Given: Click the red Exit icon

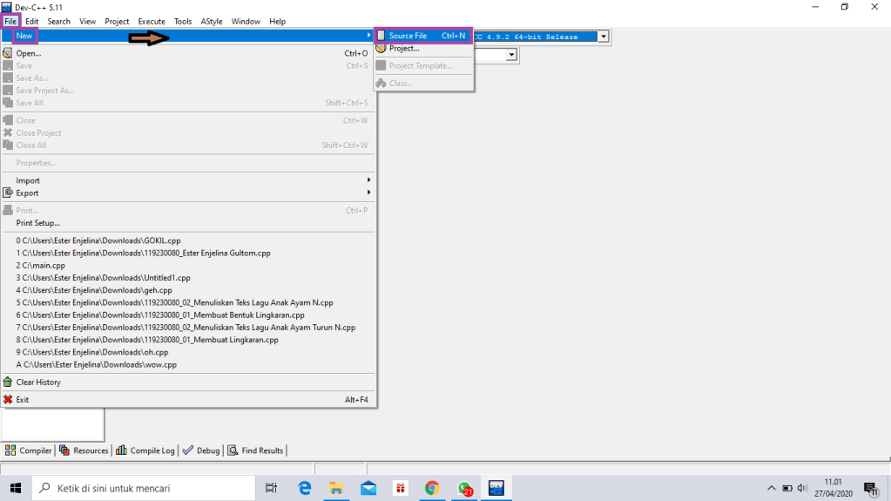Looking at the screenshot, I should (8, 400).
